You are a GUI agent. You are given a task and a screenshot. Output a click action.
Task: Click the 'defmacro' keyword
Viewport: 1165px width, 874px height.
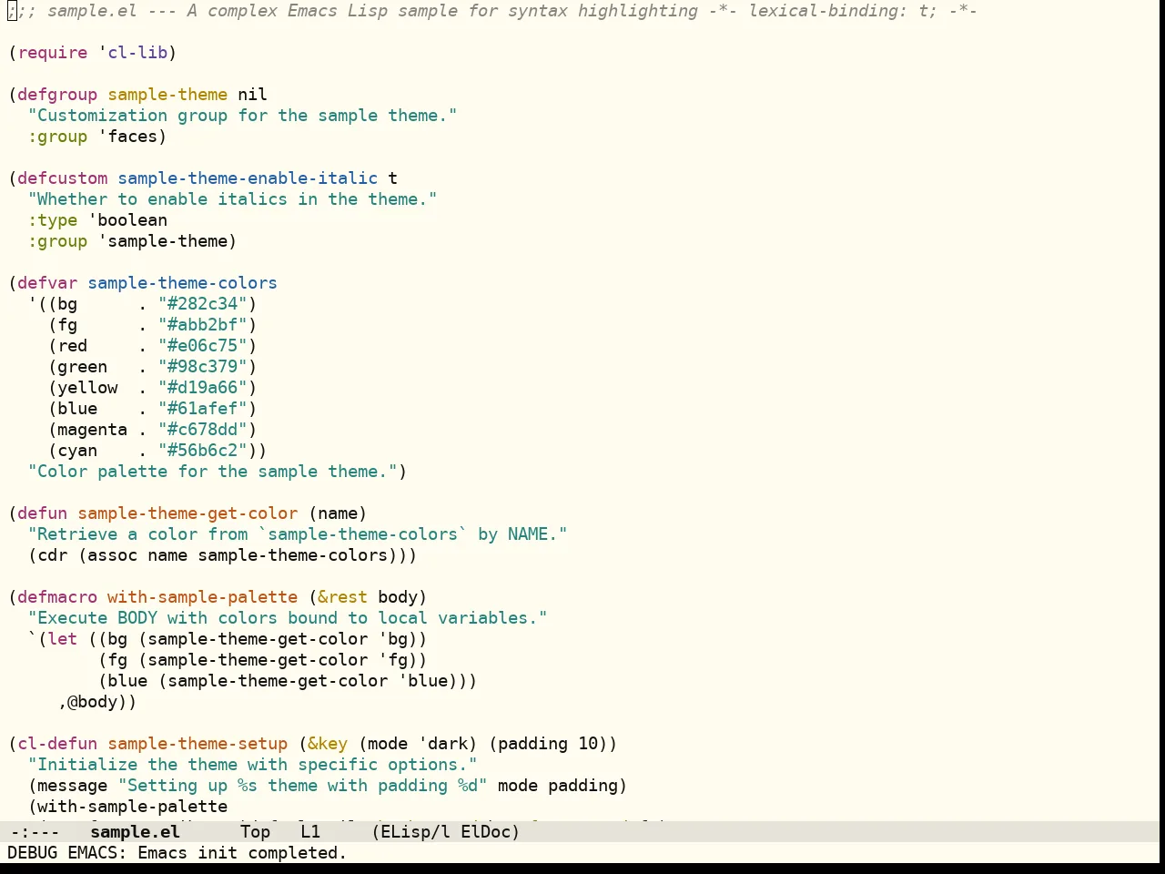tap(57, 597)
